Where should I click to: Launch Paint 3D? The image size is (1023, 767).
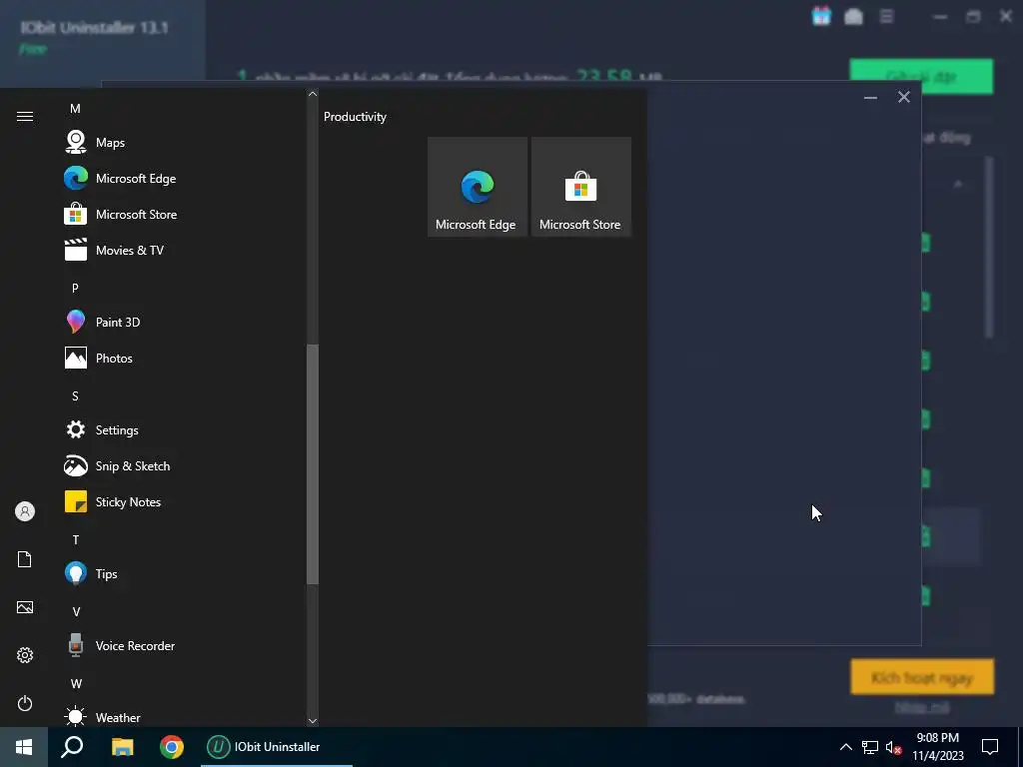(183, 322)
